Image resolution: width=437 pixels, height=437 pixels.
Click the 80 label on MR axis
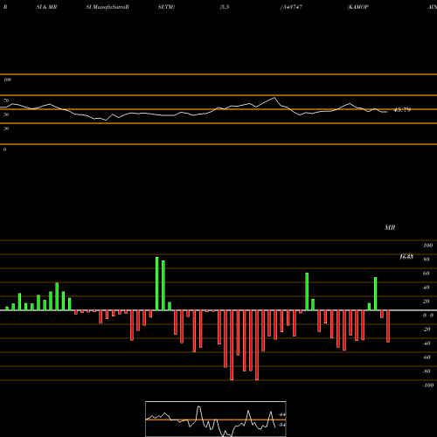[427, 260]
